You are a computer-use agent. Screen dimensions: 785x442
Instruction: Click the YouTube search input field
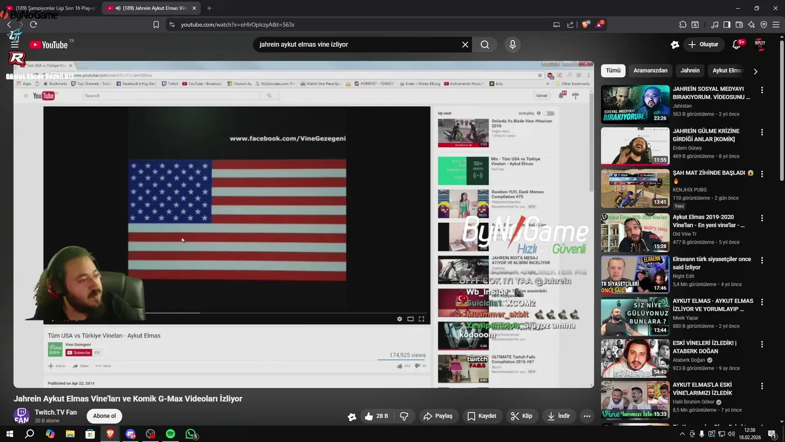click(x=356, y=44)
